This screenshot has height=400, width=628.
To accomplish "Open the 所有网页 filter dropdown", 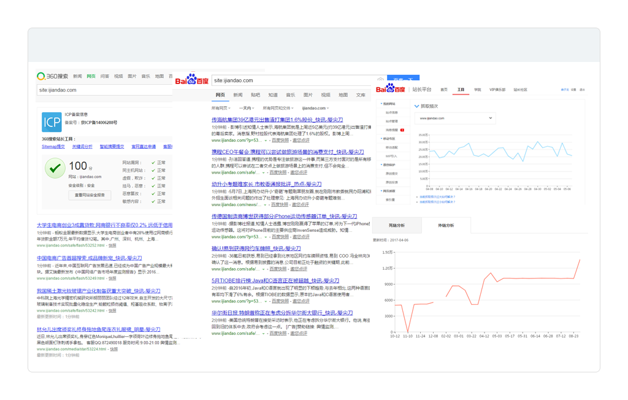I will (221, 108).
